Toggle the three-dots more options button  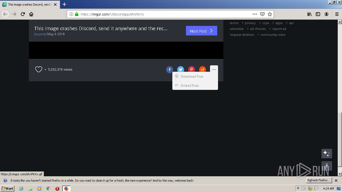point(214,69)
